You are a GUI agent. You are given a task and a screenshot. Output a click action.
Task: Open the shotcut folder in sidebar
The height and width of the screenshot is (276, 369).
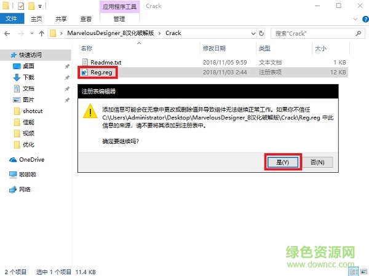pos(32,111)
